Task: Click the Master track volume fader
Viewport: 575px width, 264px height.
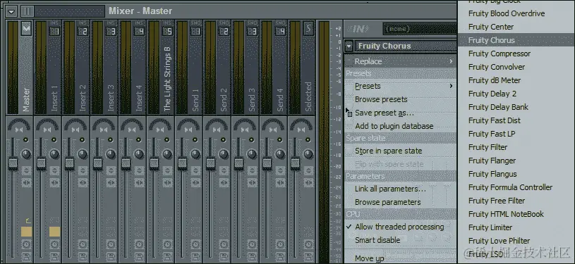Action: pyautogui.click(x=13, y=163)
